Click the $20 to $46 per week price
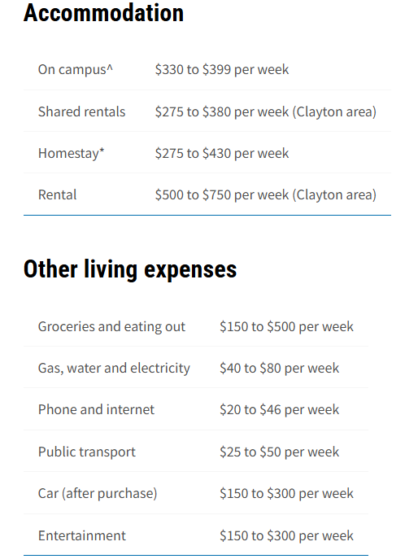418x559 pixels. point(280,409)
